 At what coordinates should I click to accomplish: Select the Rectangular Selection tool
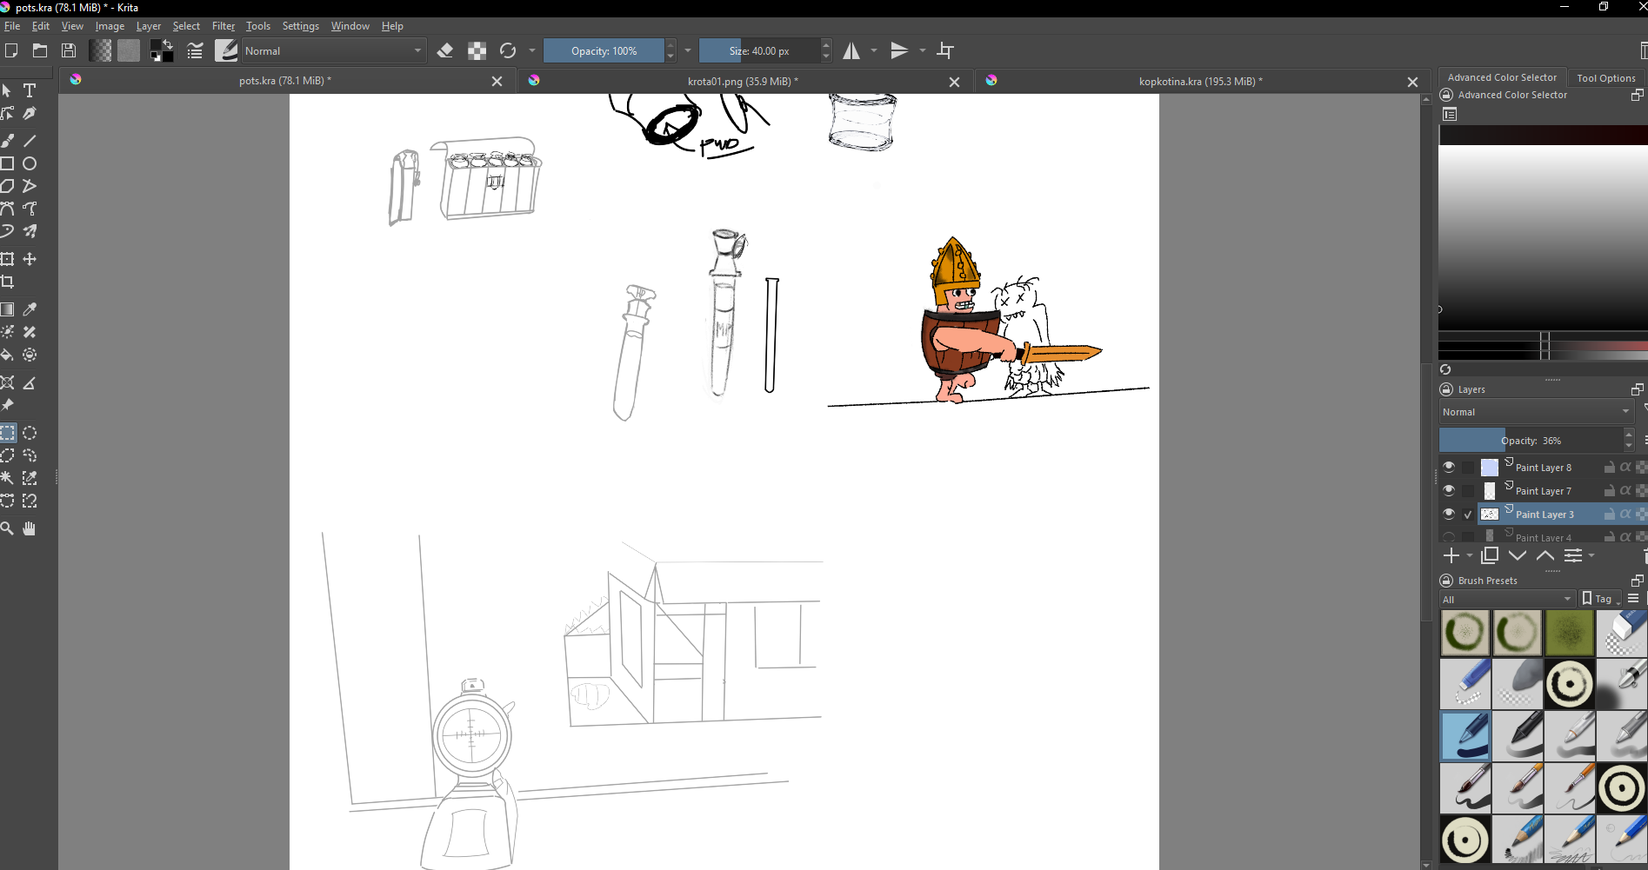(x=8, y=433)
